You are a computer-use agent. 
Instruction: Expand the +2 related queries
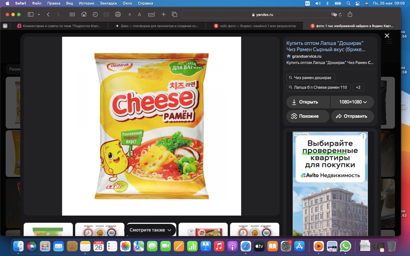click(x=358, y=87)
